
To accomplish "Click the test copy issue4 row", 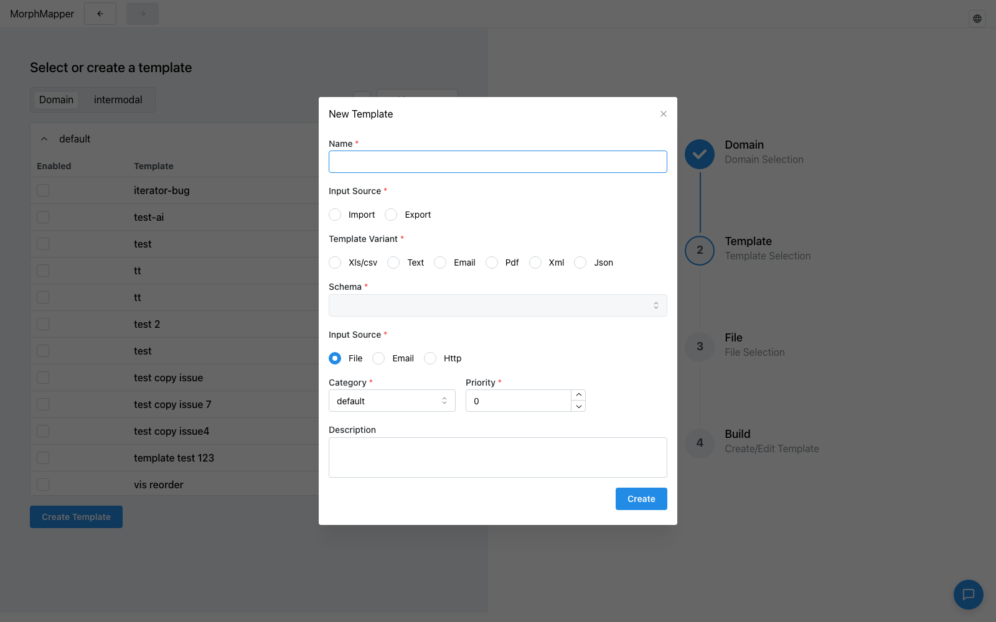I will [174, 431].
